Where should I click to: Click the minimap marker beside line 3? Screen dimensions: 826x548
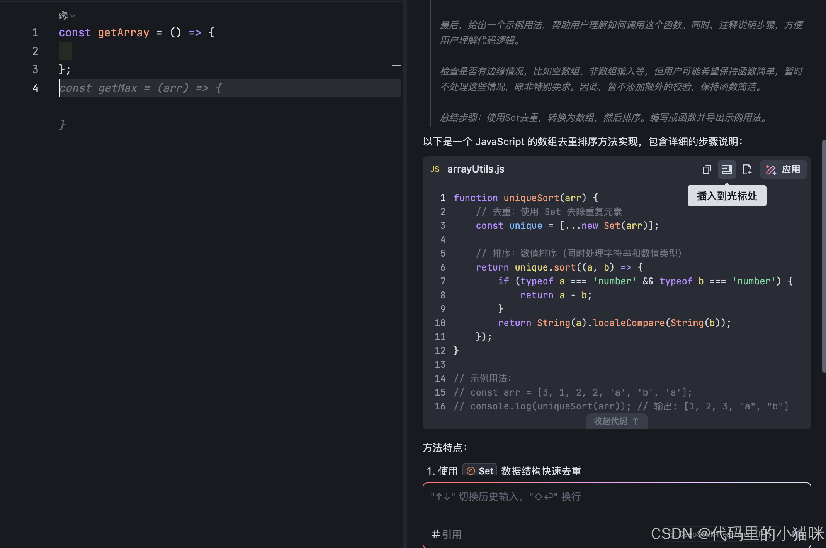pyautogui.click(x=396, y=66)
